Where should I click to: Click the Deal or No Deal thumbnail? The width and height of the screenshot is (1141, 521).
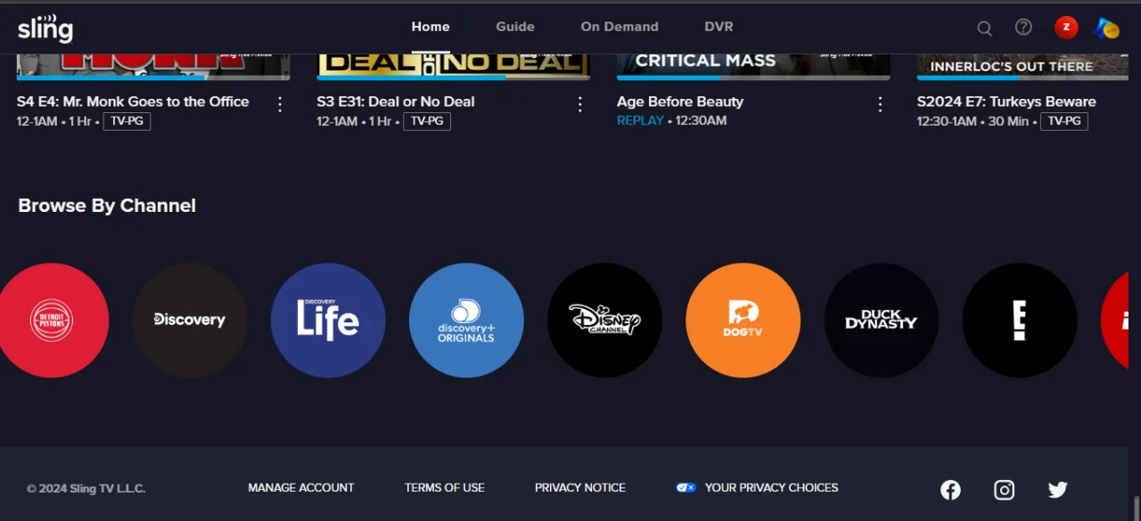(x=453, y=67)
